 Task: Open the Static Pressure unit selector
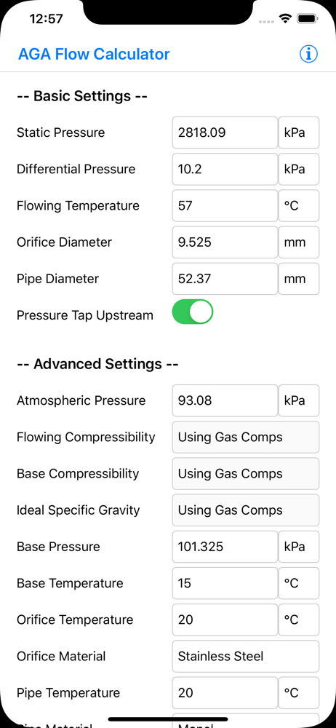pyautogui.click(x=299, y=132)
